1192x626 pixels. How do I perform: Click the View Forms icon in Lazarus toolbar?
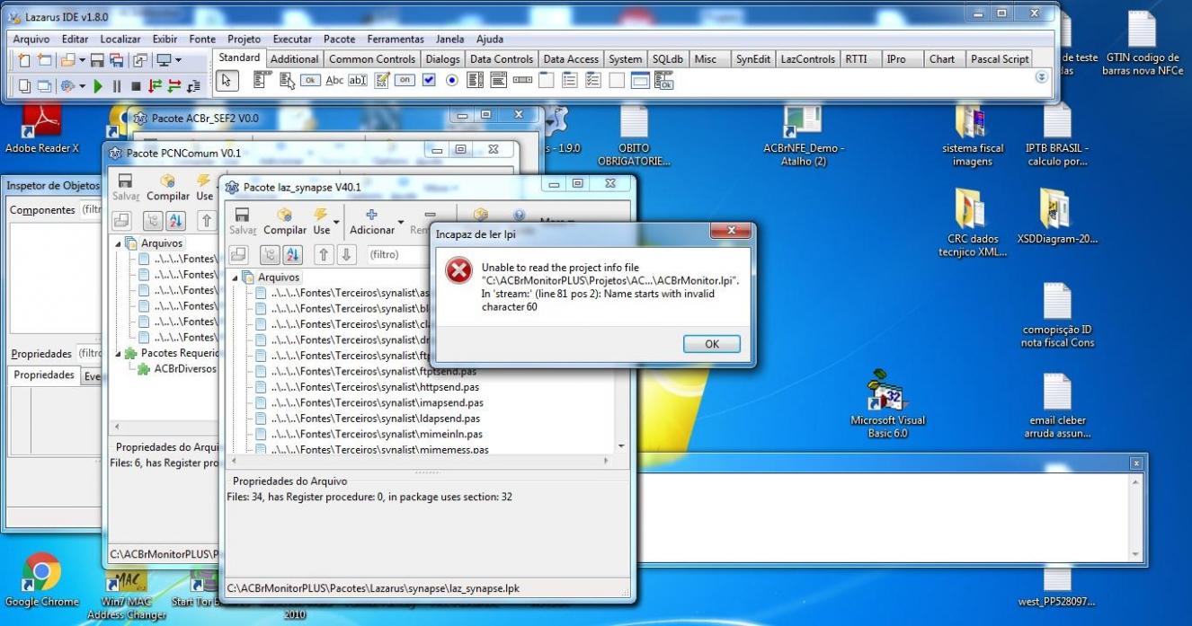click(43, 86)
